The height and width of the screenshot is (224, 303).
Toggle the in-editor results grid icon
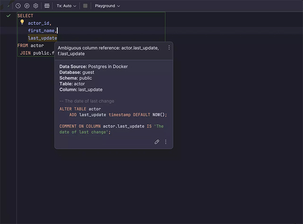tap(46, 6)
